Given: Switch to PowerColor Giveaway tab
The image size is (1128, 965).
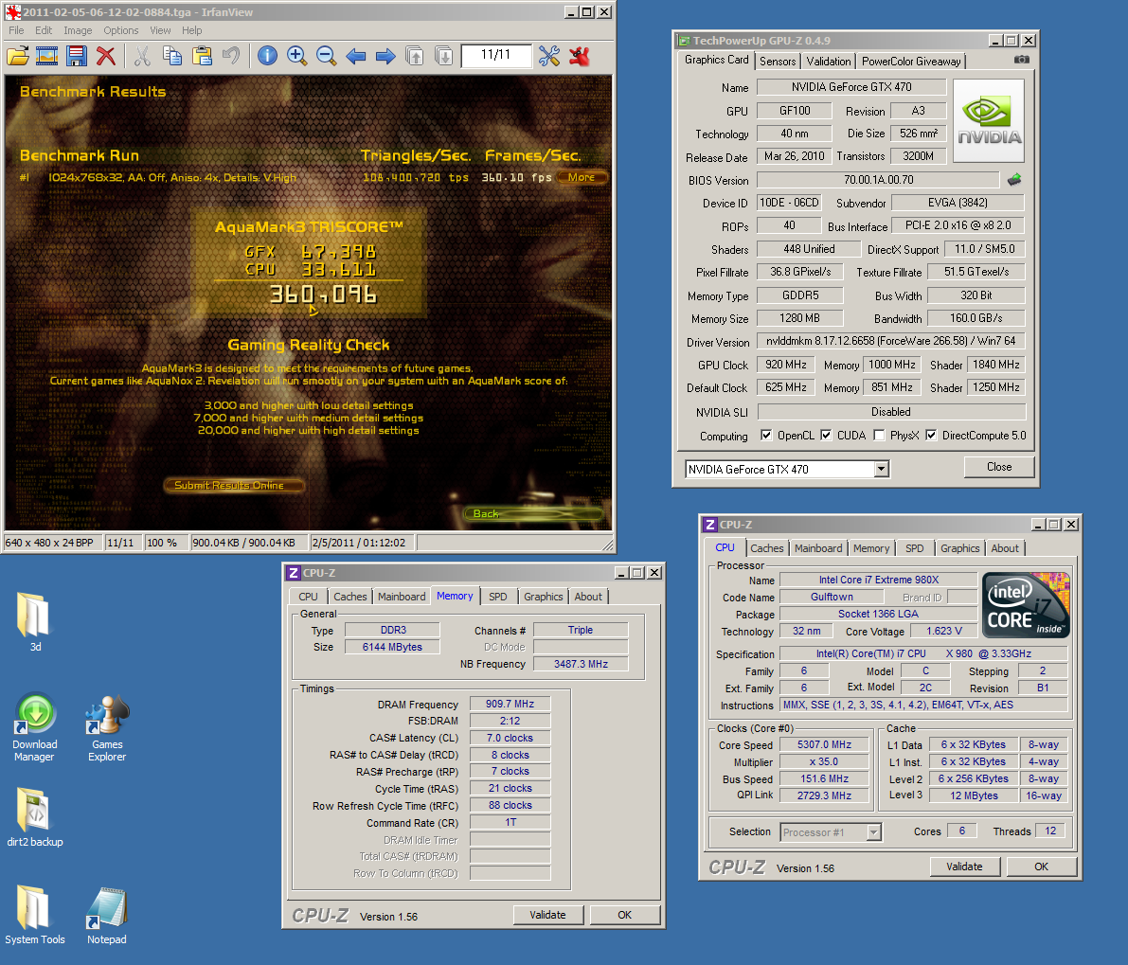Looking at the screenshot, I should pyautogui.click(x=911, y=62).
